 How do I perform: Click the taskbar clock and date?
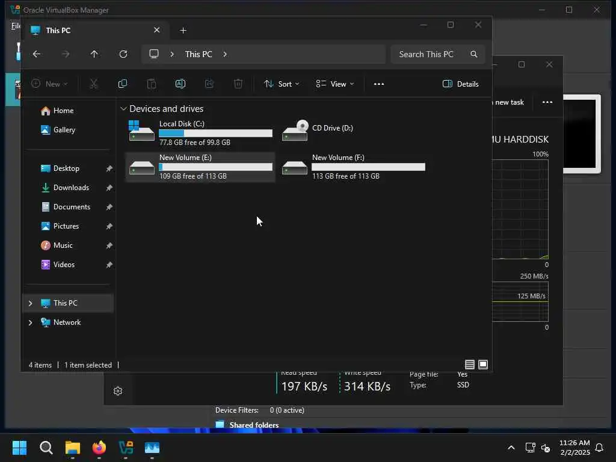click(574, 448)
